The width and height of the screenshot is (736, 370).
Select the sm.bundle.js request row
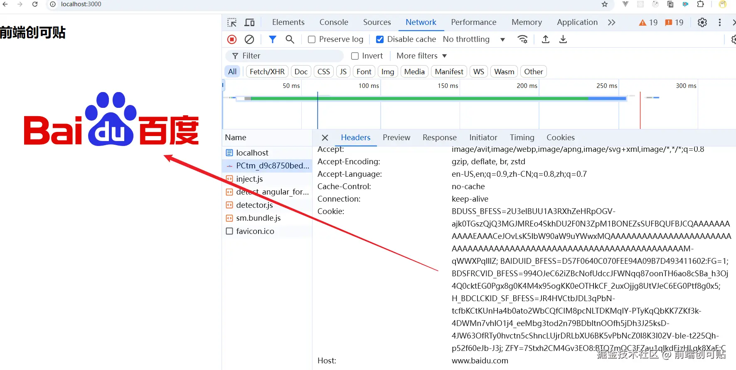(x=267, y=218)
